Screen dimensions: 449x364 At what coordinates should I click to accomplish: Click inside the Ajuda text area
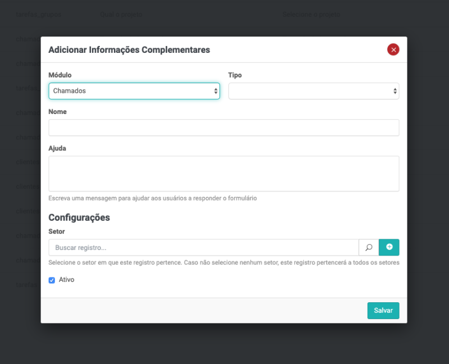click(x=224, y=174)
